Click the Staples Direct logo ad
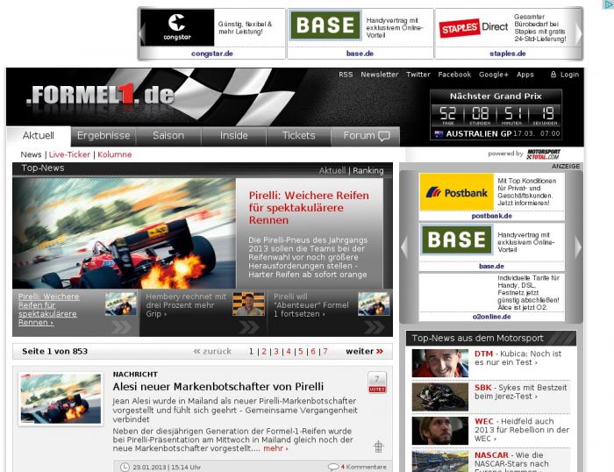The height and width of the screenshot is (472, 614). tap(474, 27)
